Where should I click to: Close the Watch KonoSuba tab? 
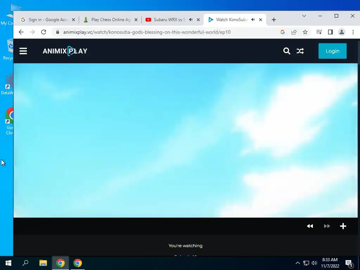pos(261,20)
